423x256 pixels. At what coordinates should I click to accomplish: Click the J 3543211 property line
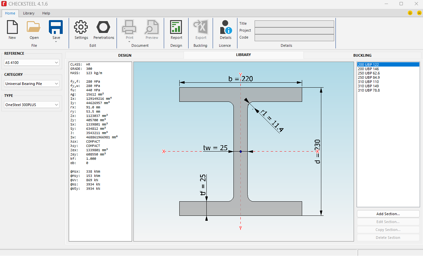tap(89, 133)
